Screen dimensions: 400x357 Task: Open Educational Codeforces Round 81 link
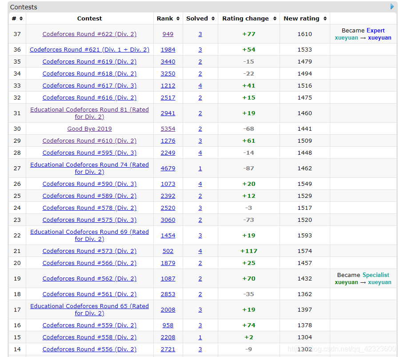[89, 113]
